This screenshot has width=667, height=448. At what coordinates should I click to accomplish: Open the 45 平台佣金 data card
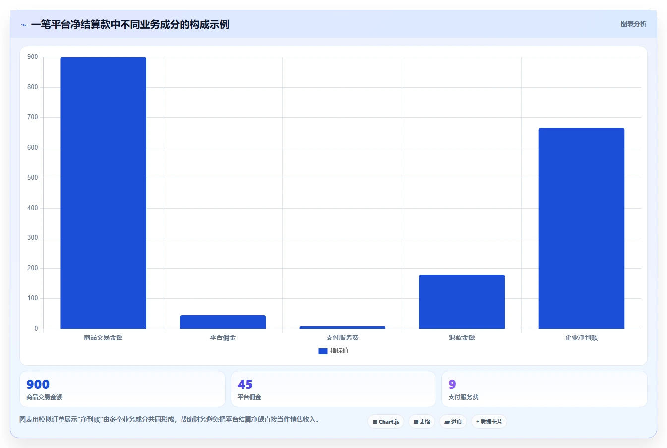[333, 389]
